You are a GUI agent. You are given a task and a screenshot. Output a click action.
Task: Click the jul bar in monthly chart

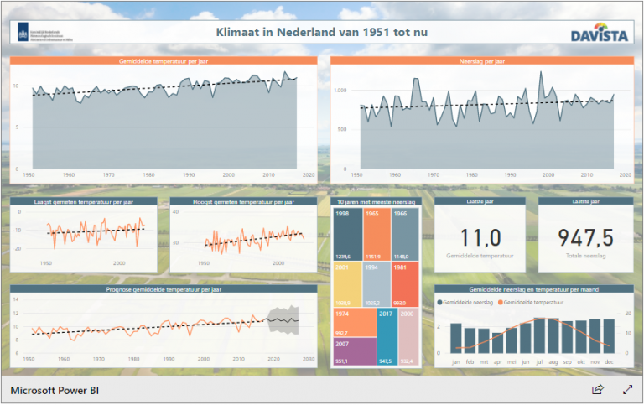pyautogui.click(x=539, y=335)
